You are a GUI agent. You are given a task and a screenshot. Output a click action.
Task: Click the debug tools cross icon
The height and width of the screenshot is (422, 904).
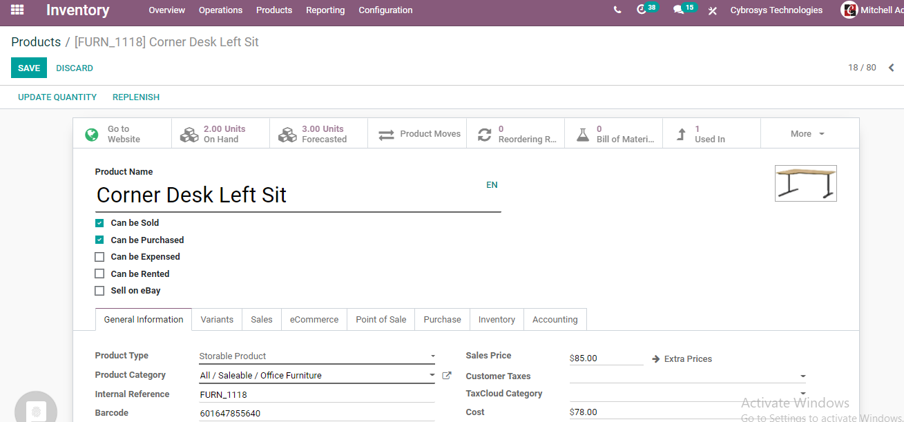[713, 11]
